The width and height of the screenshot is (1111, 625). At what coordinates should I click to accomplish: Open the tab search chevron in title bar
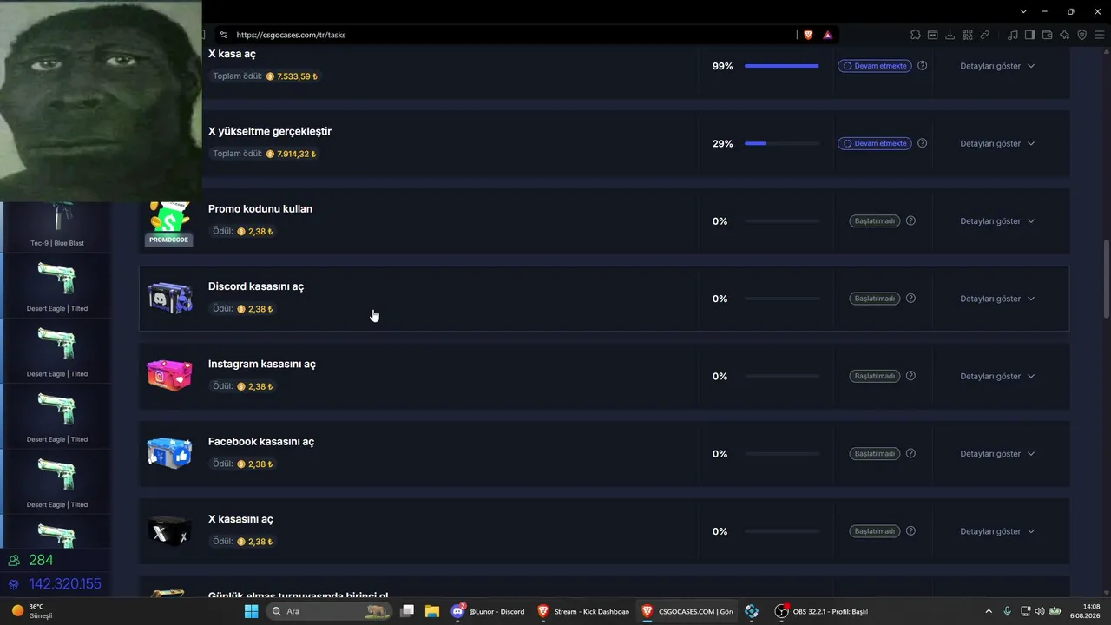click(x=1023, y=11)
